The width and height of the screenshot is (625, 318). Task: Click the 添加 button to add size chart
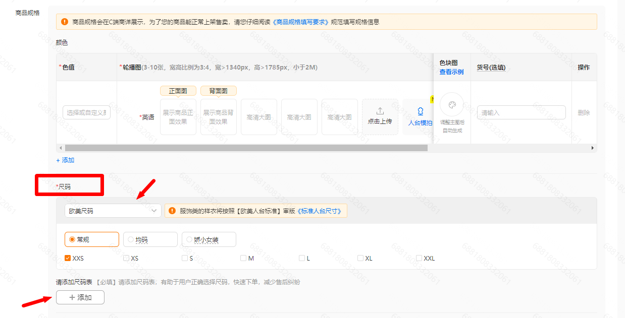click(x=80, y=297)
